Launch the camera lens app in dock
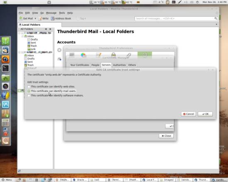Screen dimensions: 228x182 (5, 86)
